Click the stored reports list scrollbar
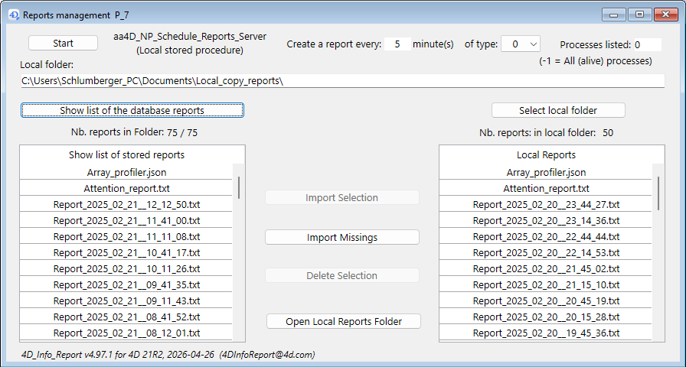This screenshot has height=367, width=686. point(239,187)
